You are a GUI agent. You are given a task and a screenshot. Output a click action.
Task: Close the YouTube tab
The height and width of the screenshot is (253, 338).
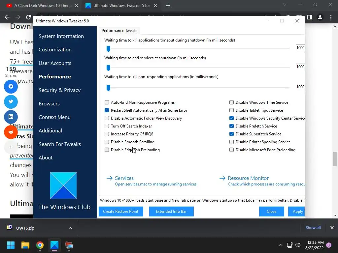(x=77, y=6)
